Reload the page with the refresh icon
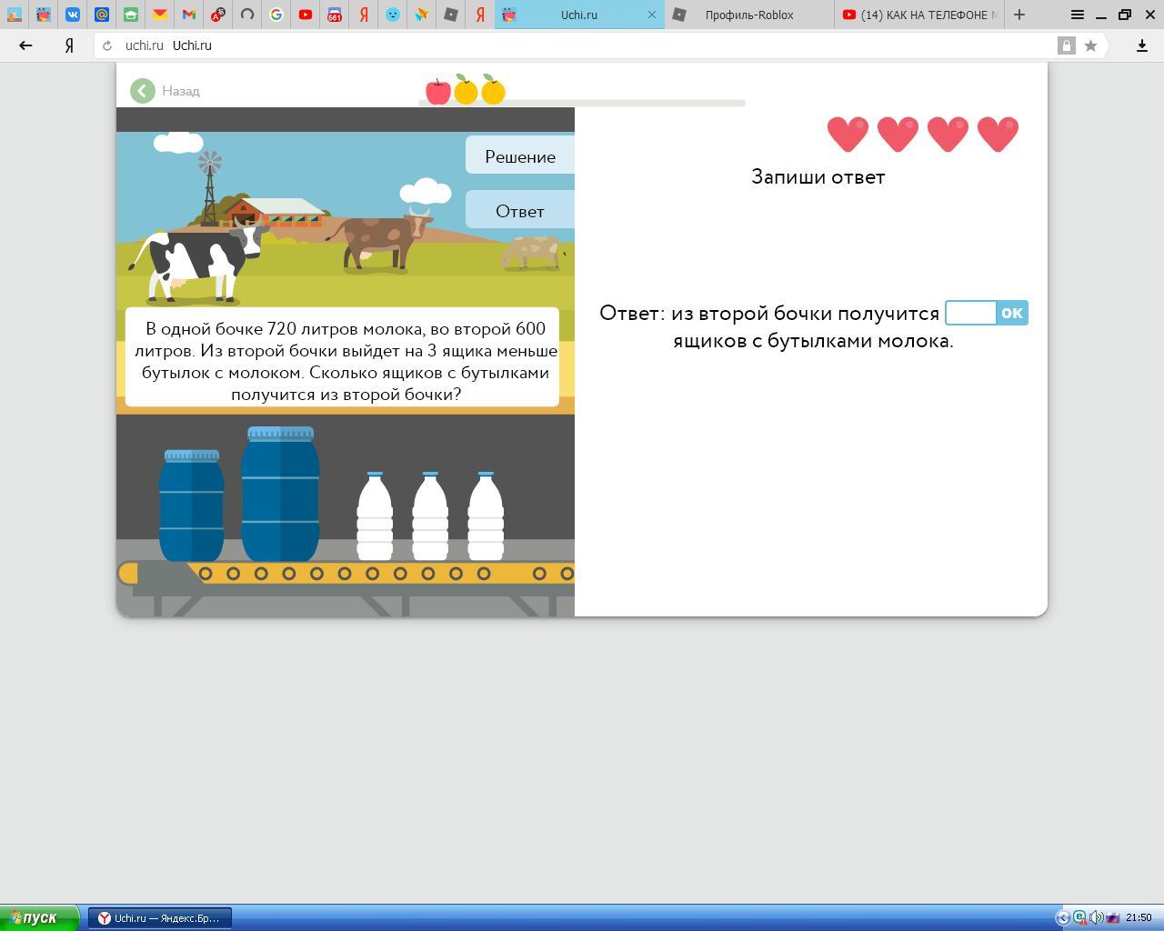Screen dimensions: 1164x931 point(107,45)
